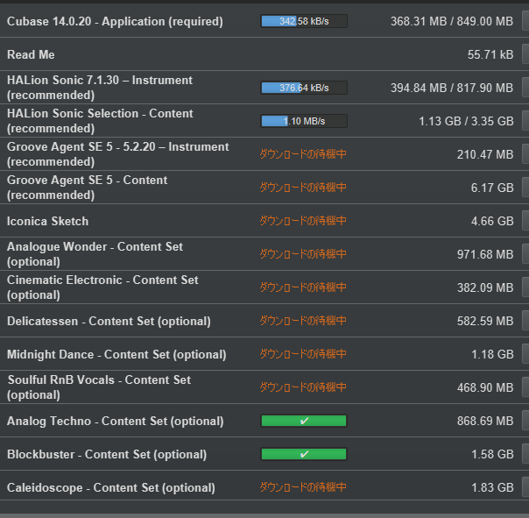The width and height of the screenshot is (529, 518).
Task: Select Delicatessen Content Set entry
Action: click(x=109, y=321)
